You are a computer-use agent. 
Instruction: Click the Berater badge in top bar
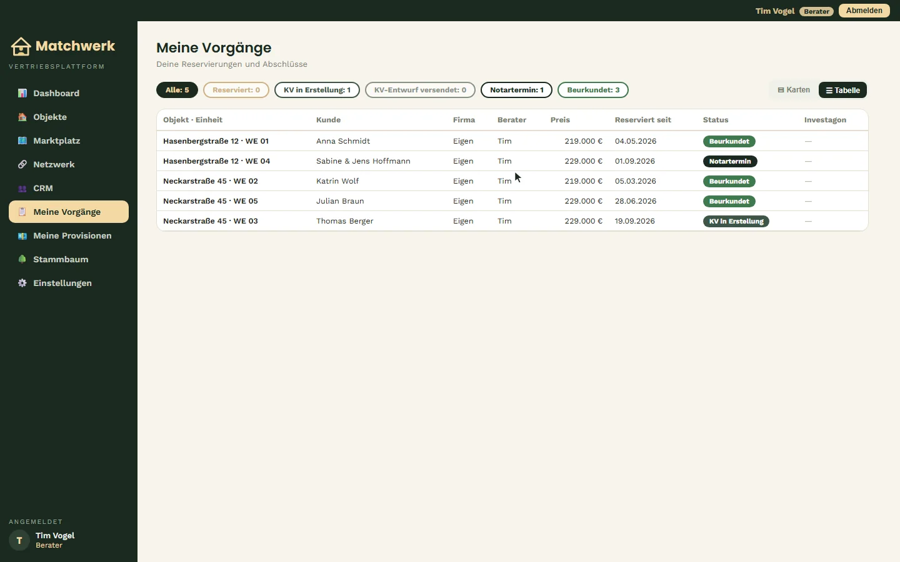click(816, 11)
